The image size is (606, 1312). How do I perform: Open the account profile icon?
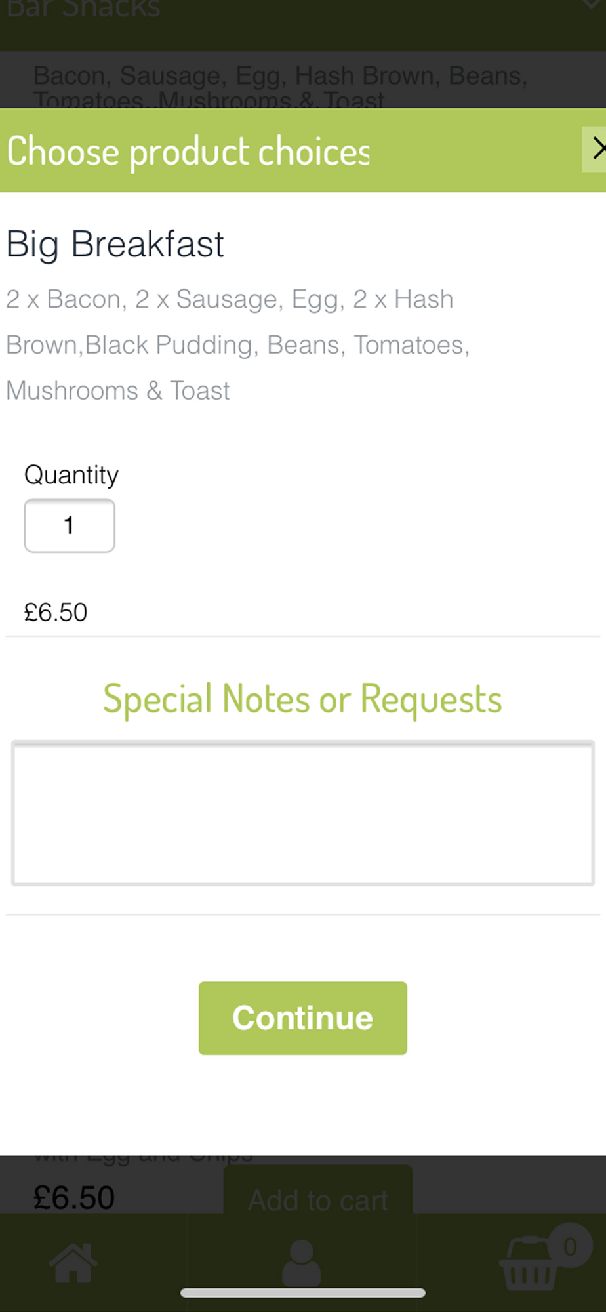(x=302, y=1262)
